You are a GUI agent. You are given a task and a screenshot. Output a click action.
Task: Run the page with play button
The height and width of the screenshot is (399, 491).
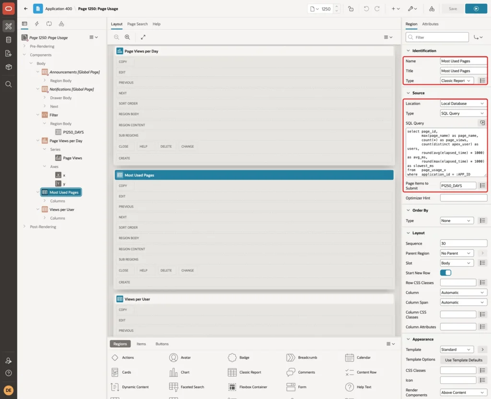pyautogui.click(x=476, y=9)
